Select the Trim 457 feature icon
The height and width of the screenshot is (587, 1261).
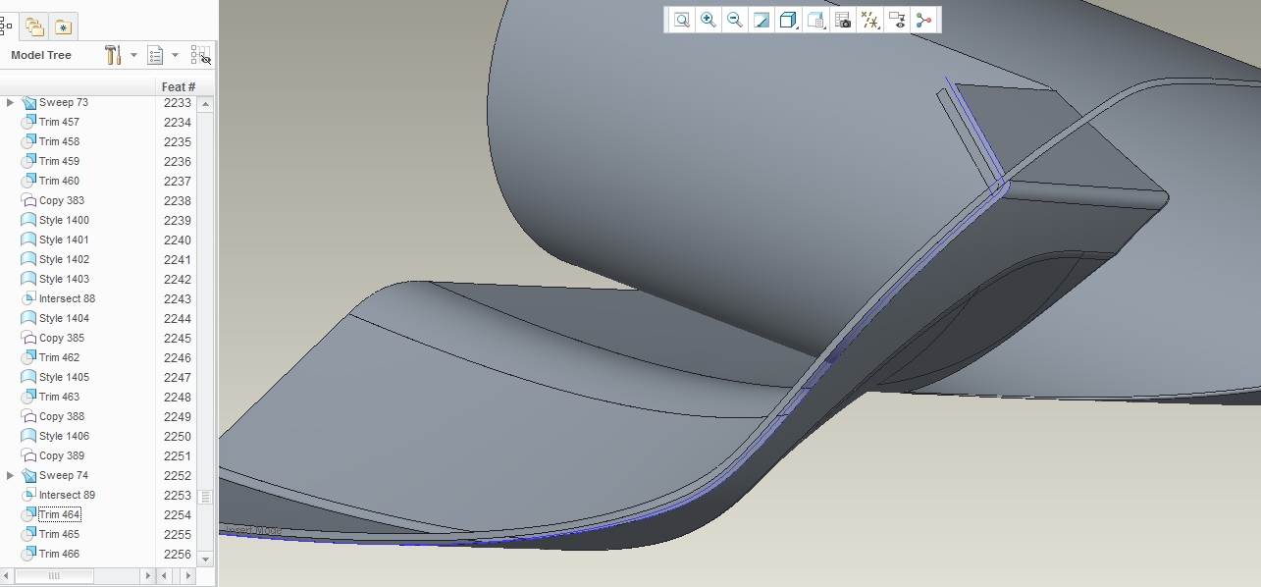coord(28,122)
